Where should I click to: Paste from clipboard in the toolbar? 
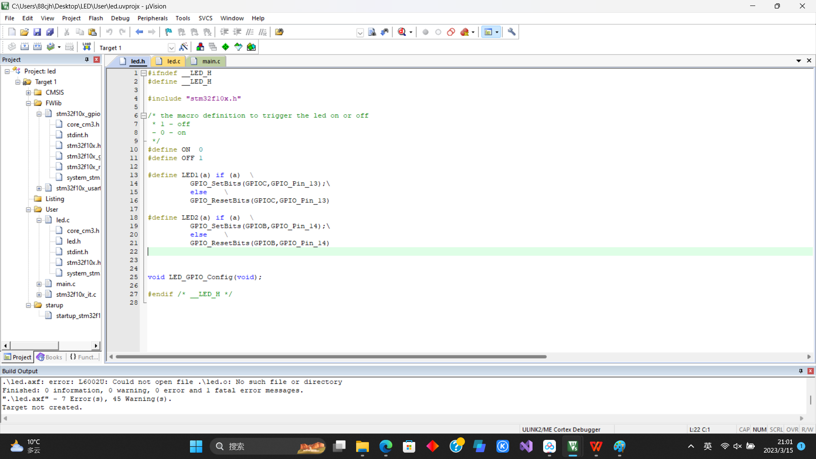(x=92, y=32)
